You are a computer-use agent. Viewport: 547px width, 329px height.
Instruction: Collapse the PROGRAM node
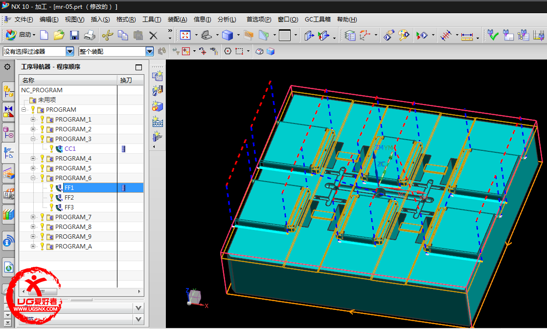[23, 110]
